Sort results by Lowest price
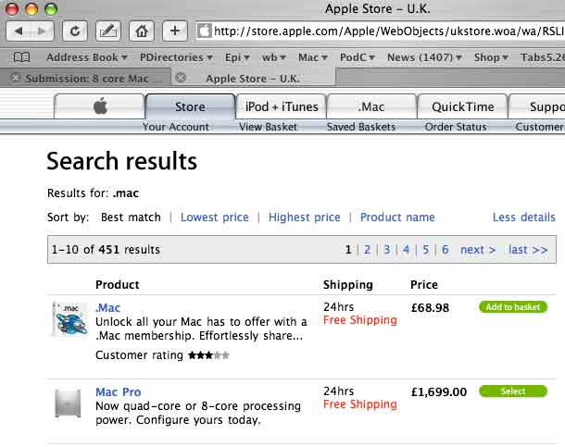The image size is (565, 447). (214, 217)
